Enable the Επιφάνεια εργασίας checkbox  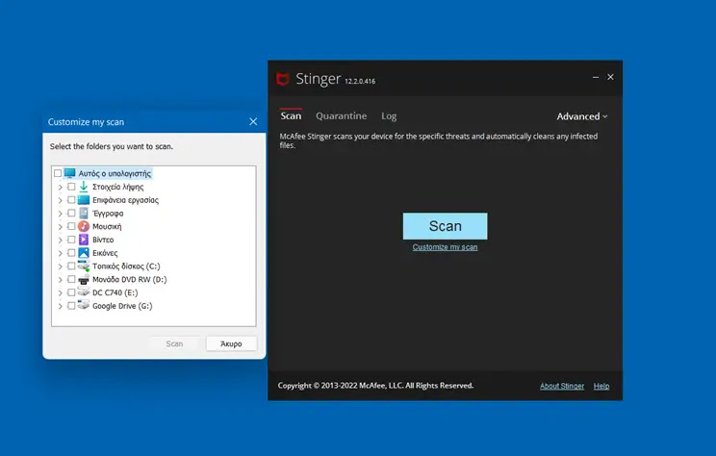click(x=71, y=200)
